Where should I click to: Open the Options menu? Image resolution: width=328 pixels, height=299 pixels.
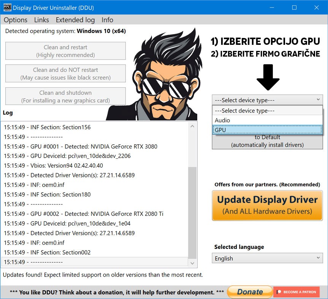tap(16, 20)
